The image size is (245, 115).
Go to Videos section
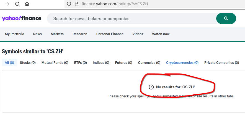[138, 34]
